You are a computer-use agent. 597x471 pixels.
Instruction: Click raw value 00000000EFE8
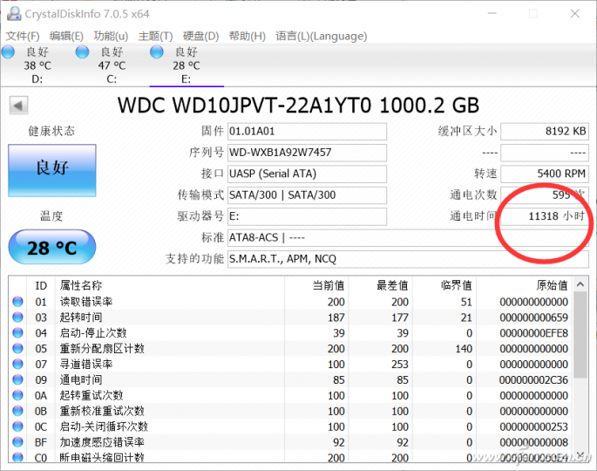pos(533,333)
